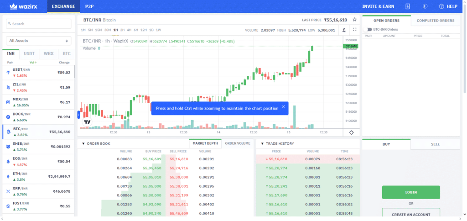The width and height of the screenshot is (467, 221).
Task: Select the INR market tab
Action: [x=11, y=54]
